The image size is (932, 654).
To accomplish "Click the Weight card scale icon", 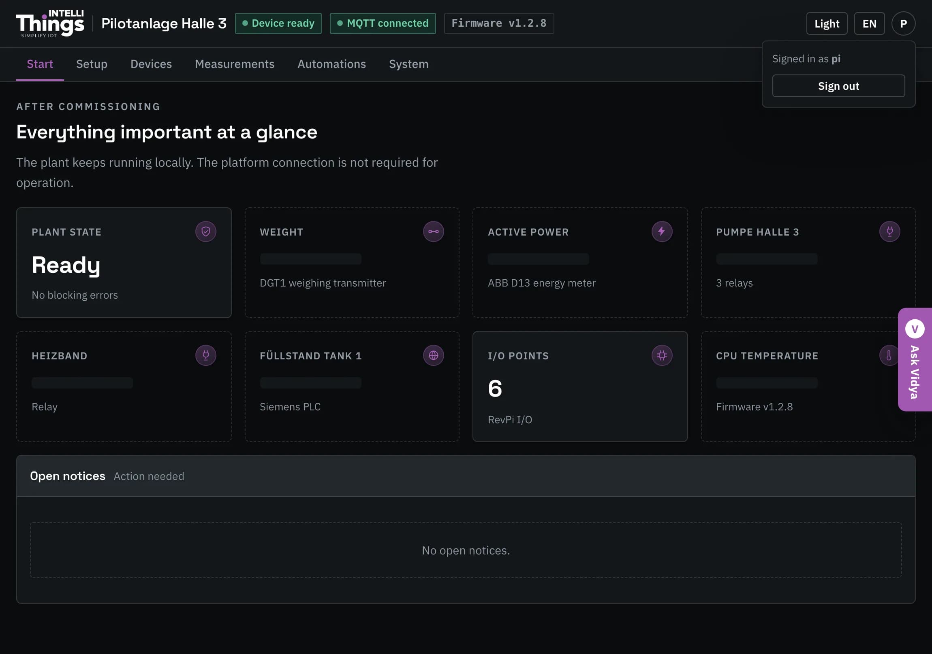I will [434, 231].
